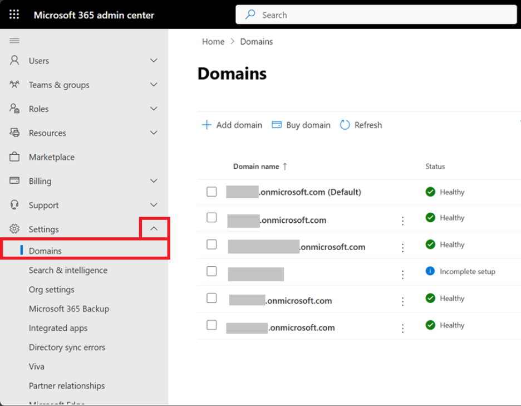Viewport: 521px width, 406px height.
Task: Expand the Teams & groups chevron
Action: point(154,85)
